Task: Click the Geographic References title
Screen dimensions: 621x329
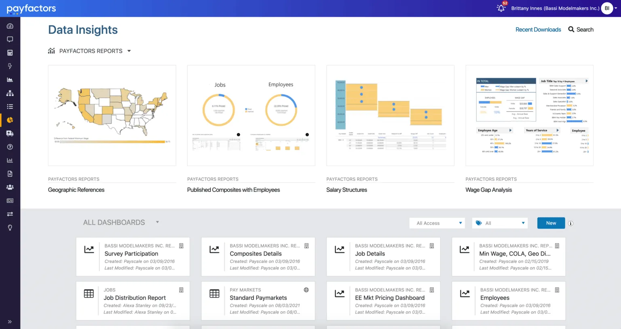Action: tap(76, 190)
